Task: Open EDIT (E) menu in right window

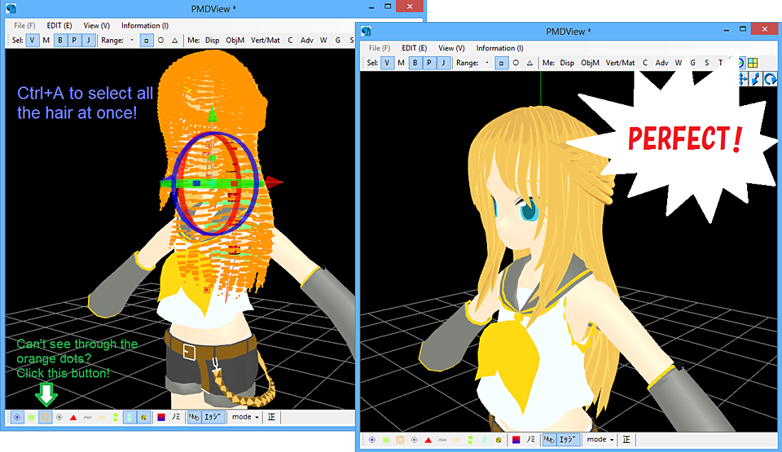Action: click(415, 48)
